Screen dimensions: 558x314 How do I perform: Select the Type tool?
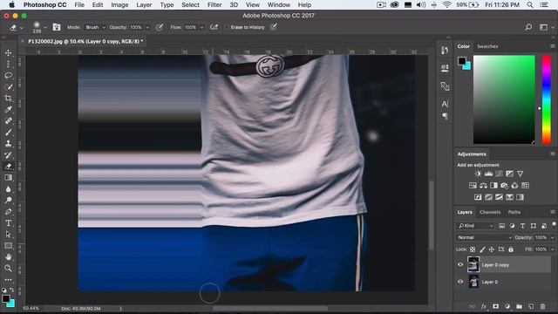coord(8,223)
